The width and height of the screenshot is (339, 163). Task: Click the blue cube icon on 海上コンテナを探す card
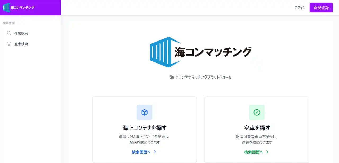[x=144, y=112]
